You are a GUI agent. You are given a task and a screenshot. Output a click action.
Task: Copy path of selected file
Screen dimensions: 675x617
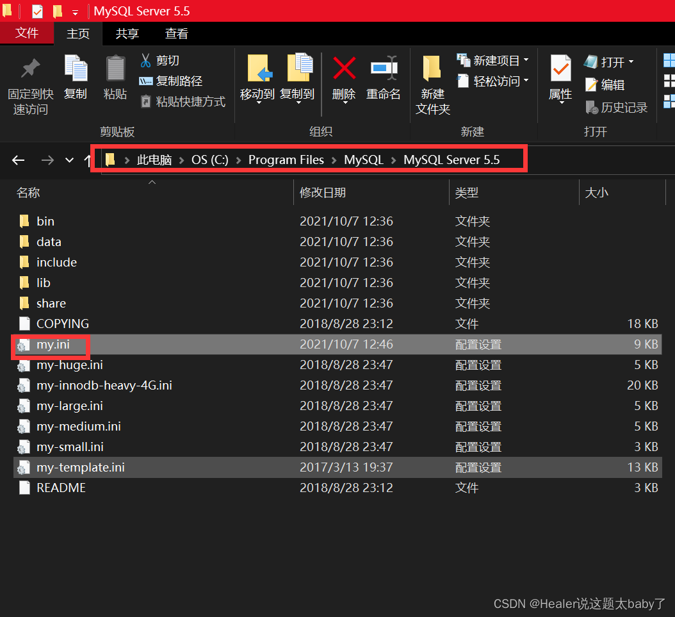pyautogui.click(x=171, y=81)
